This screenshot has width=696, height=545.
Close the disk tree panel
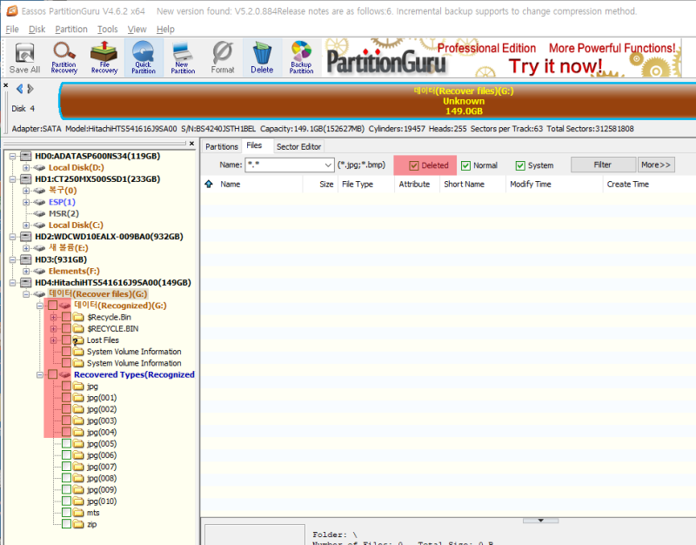[191, 144]
